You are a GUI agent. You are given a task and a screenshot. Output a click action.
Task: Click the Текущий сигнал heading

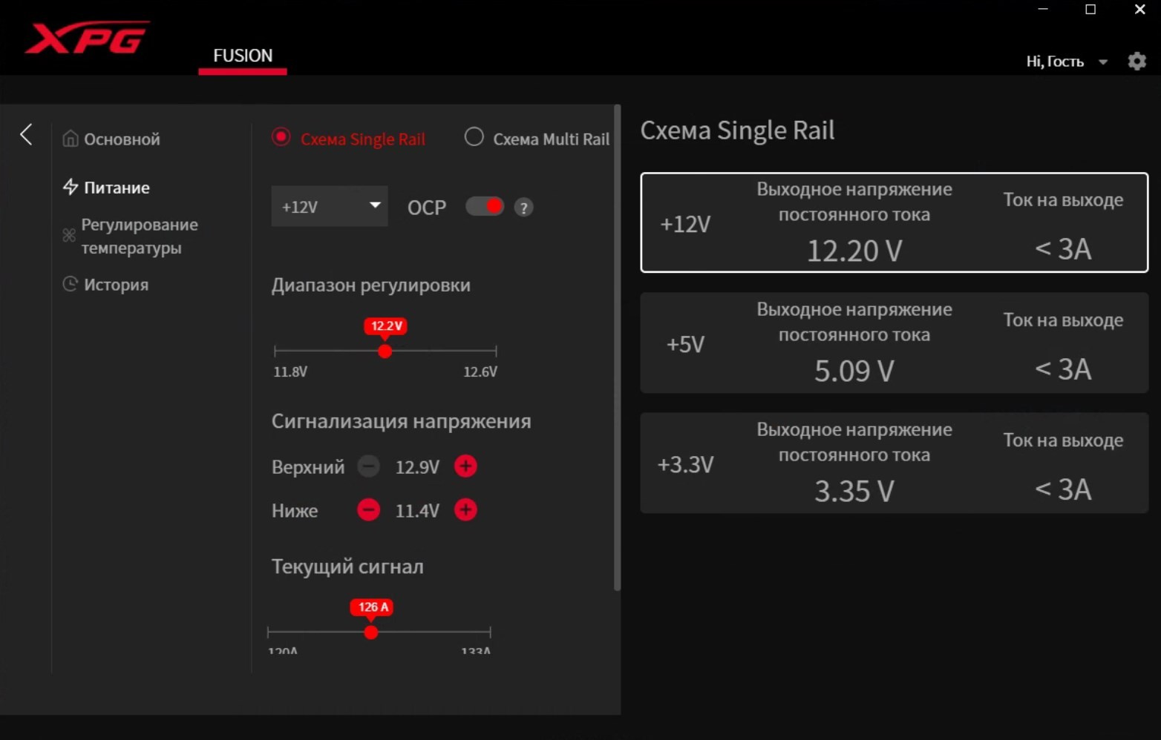(x=347, y=567)
